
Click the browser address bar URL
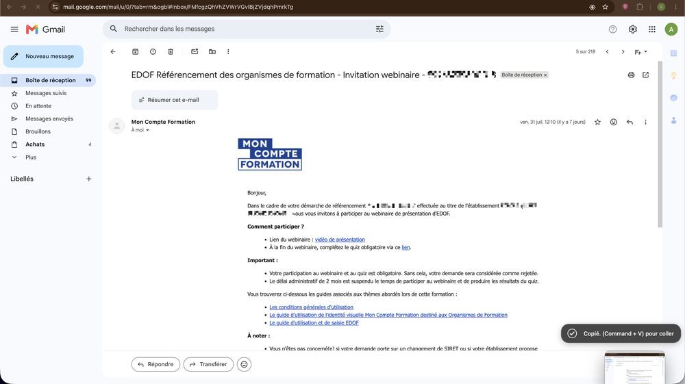(178, 7)
